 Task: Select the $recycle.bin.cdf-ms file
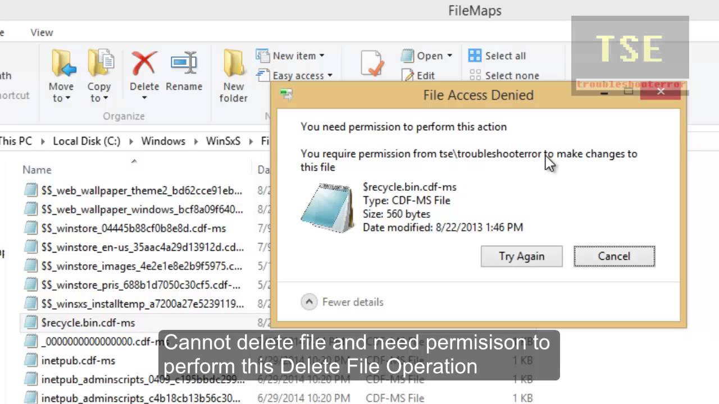coord(88,323)
